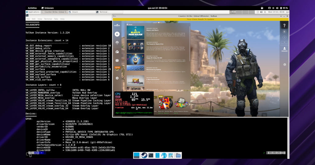Image resolution: width=315 pixels, height=165 pixels.
Task: Open the Watch broadcast antenna icon
Action: pyautogui.click(x=117, y=42)
